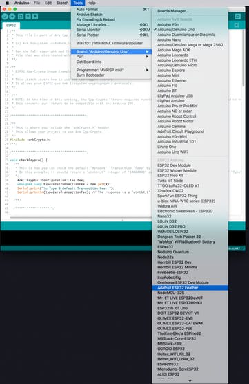Select the ESP32 sketch tab
249x384 pixels.
pos(11,26)
